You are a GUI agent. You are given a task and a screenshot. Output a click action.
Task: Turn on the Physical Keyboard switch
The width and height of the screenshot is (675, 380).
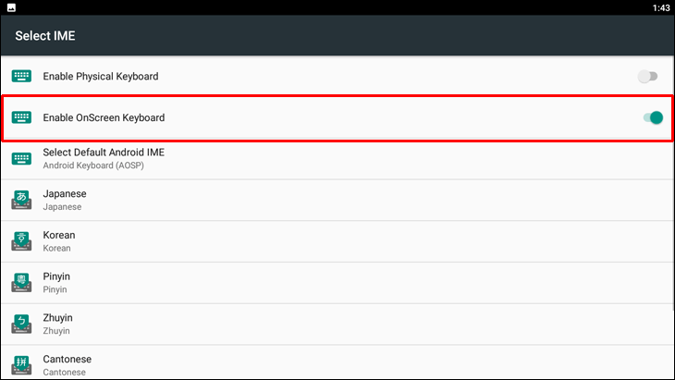click(648, 77)
